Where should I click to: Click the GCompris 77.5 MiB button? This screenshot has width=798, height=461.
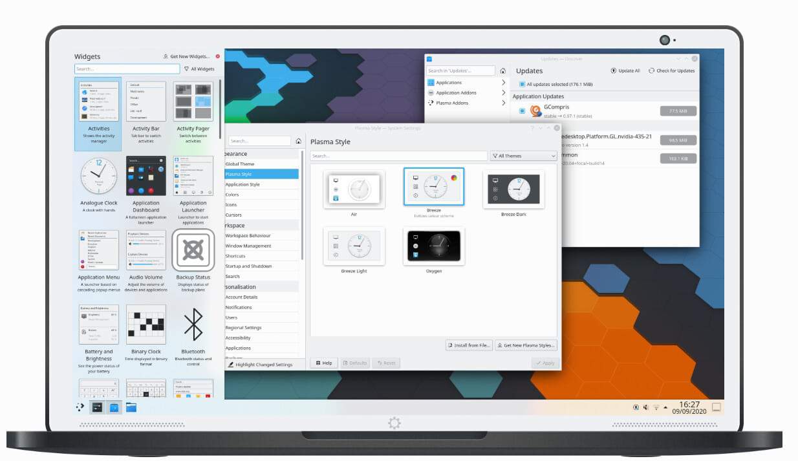click(x=678, y=111)
